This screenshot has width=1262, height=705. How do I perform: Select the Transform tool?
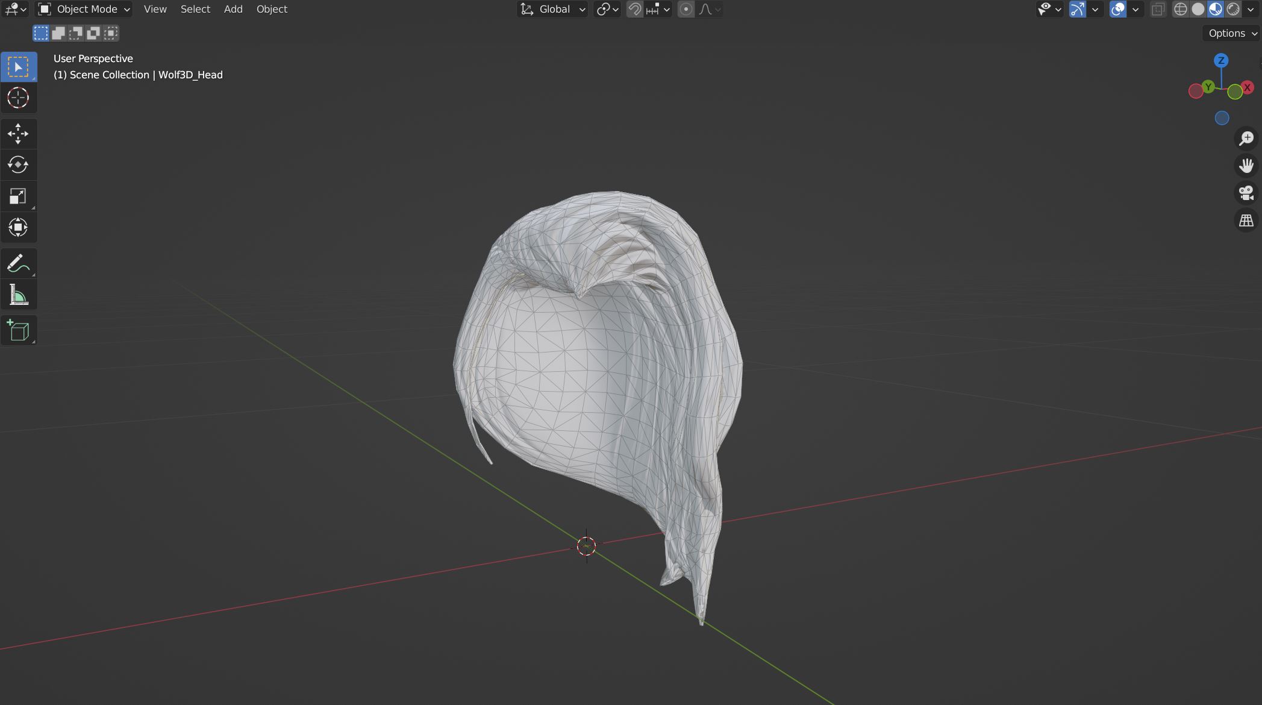[18, 227]
